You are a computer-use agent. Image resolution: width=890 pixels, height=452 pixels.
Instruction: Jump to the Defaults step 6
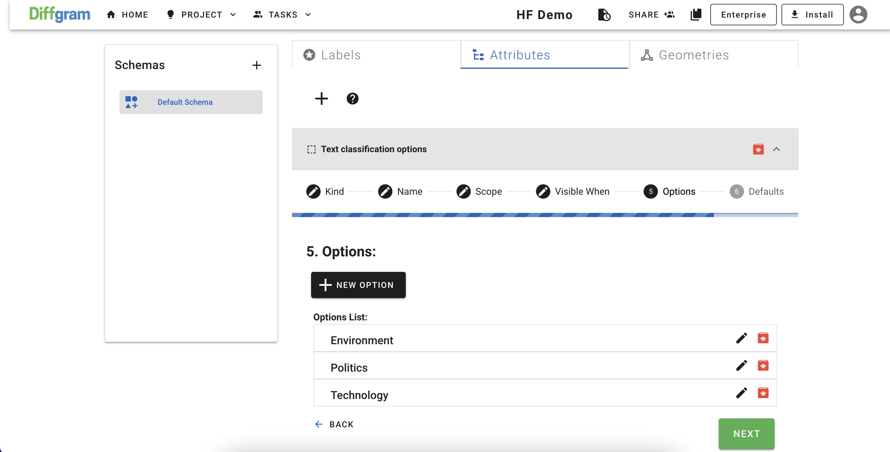tap(757, 191)
